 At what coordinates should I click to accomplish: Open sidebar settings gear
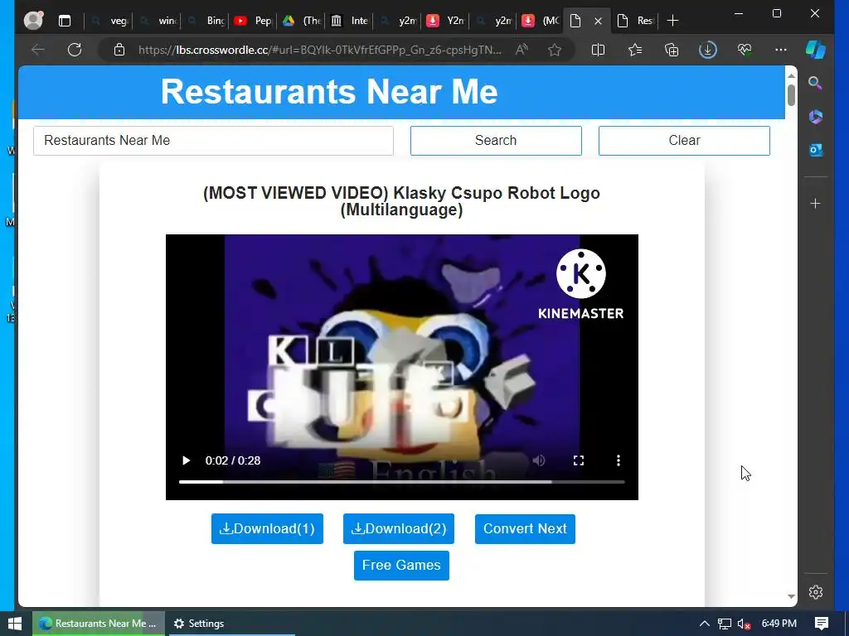816,592
